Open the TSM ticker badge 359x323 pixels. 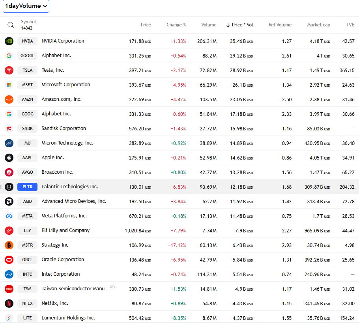tap(28, 289)
